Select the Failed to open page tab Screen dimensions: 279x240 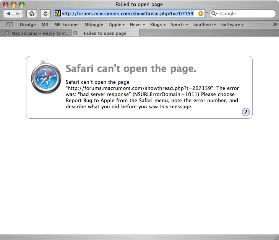pos(105,33)
